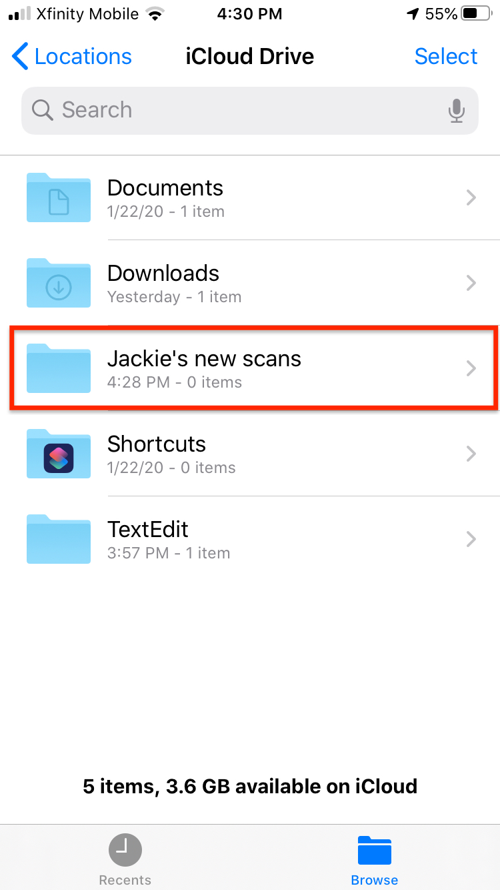
Task: Tap the Jackie's new scans folder icon
Action: click(59, 368)
